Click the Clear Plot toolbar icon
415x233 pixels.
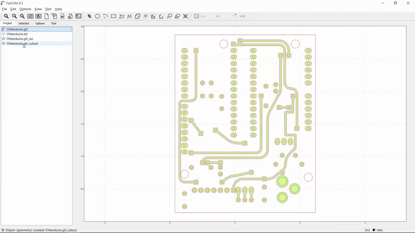pyautogui.click(x=30, y=16)
